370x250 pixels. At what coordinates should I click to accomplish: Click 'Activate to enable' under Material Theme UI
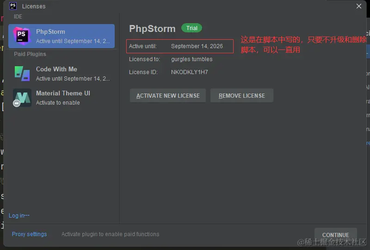pyautogui.click(x=58, y=103)
